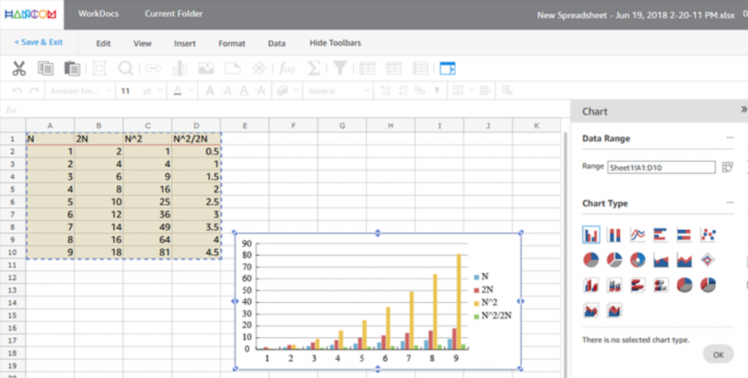748x378 pixels.
Task: Click the Range input field
Action: click(x=661, y=167)
